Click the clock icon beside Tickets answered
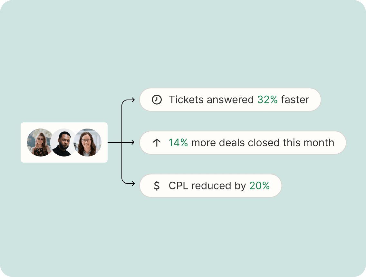This screenshot has width=366, height=277. [x=157, y=100]
